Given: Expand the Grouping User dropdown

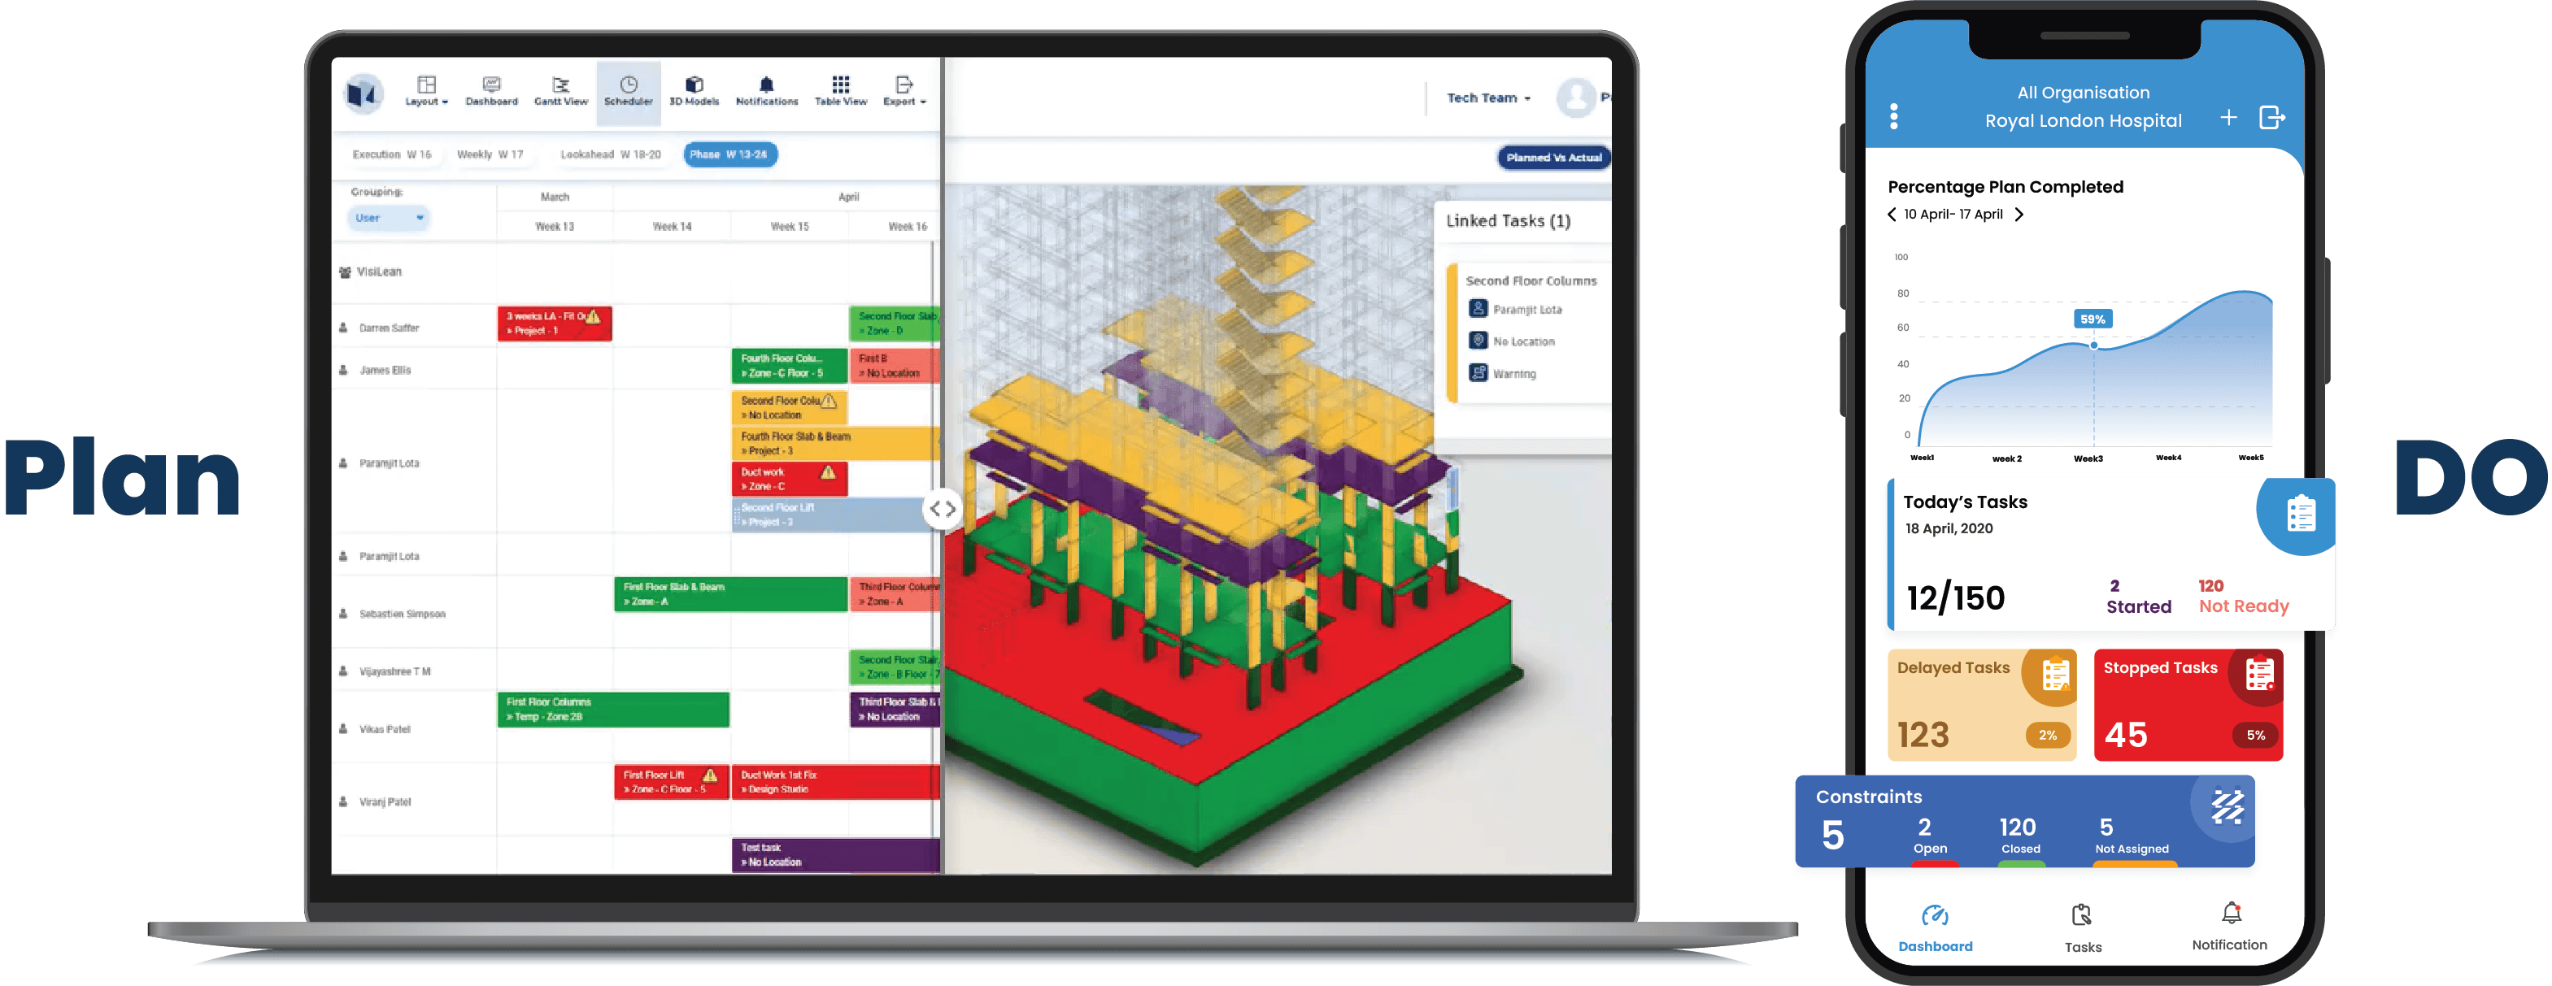Looking at the screenshot, I should click(x=389, y=218).
